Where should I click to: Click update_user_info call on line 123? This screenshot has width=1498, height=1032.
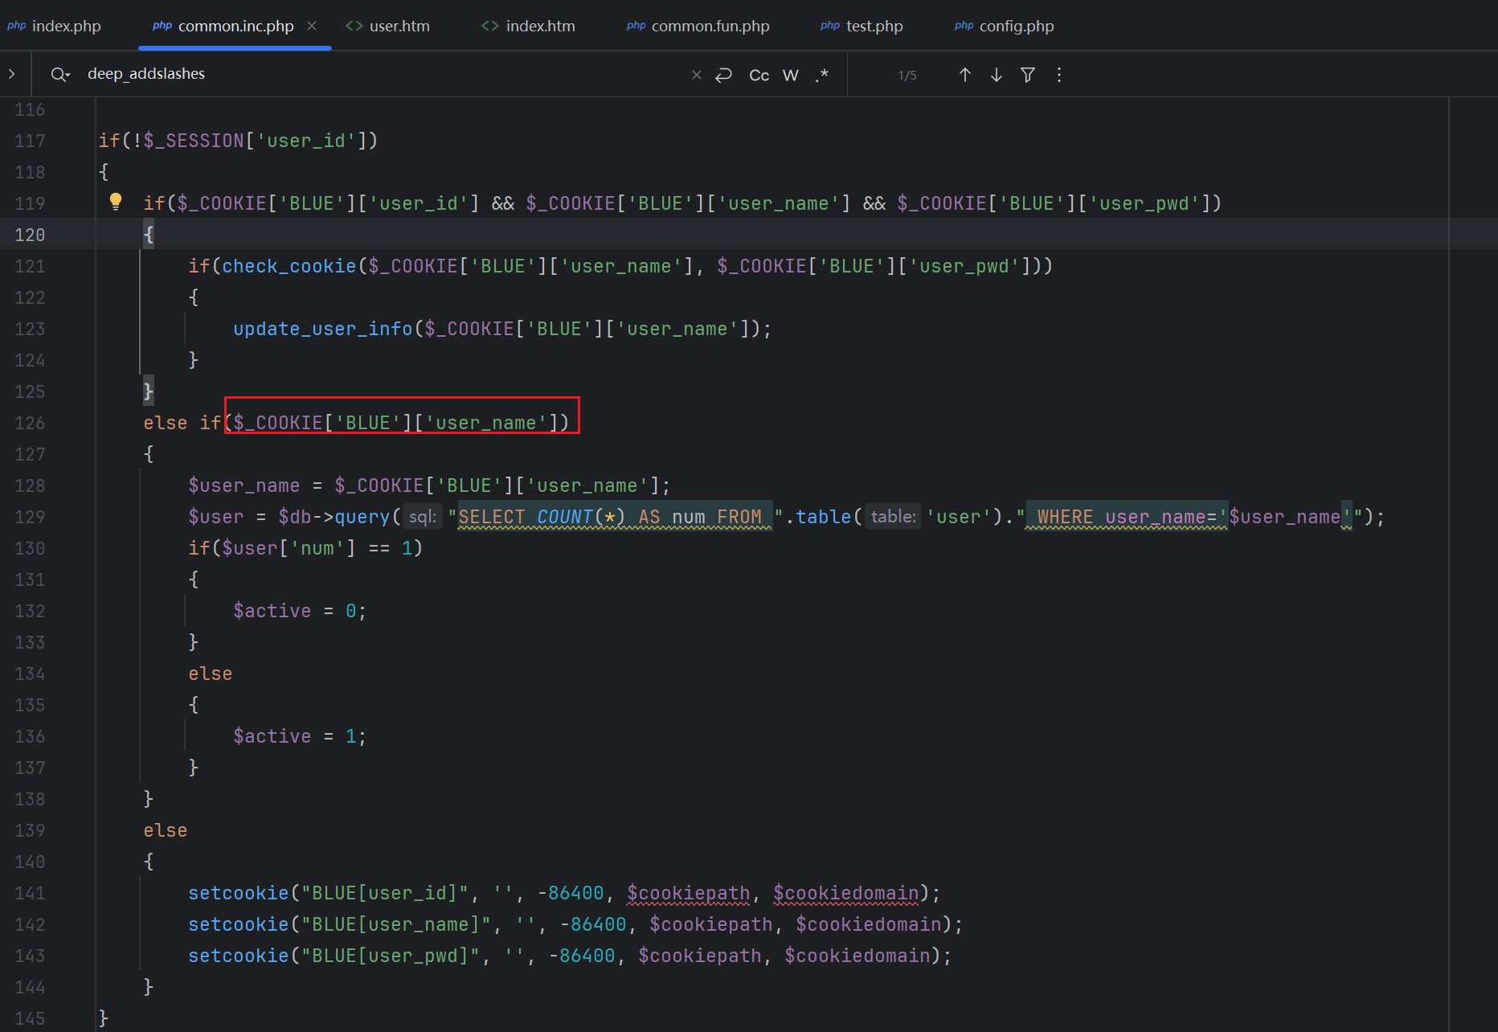click(323, 329)
